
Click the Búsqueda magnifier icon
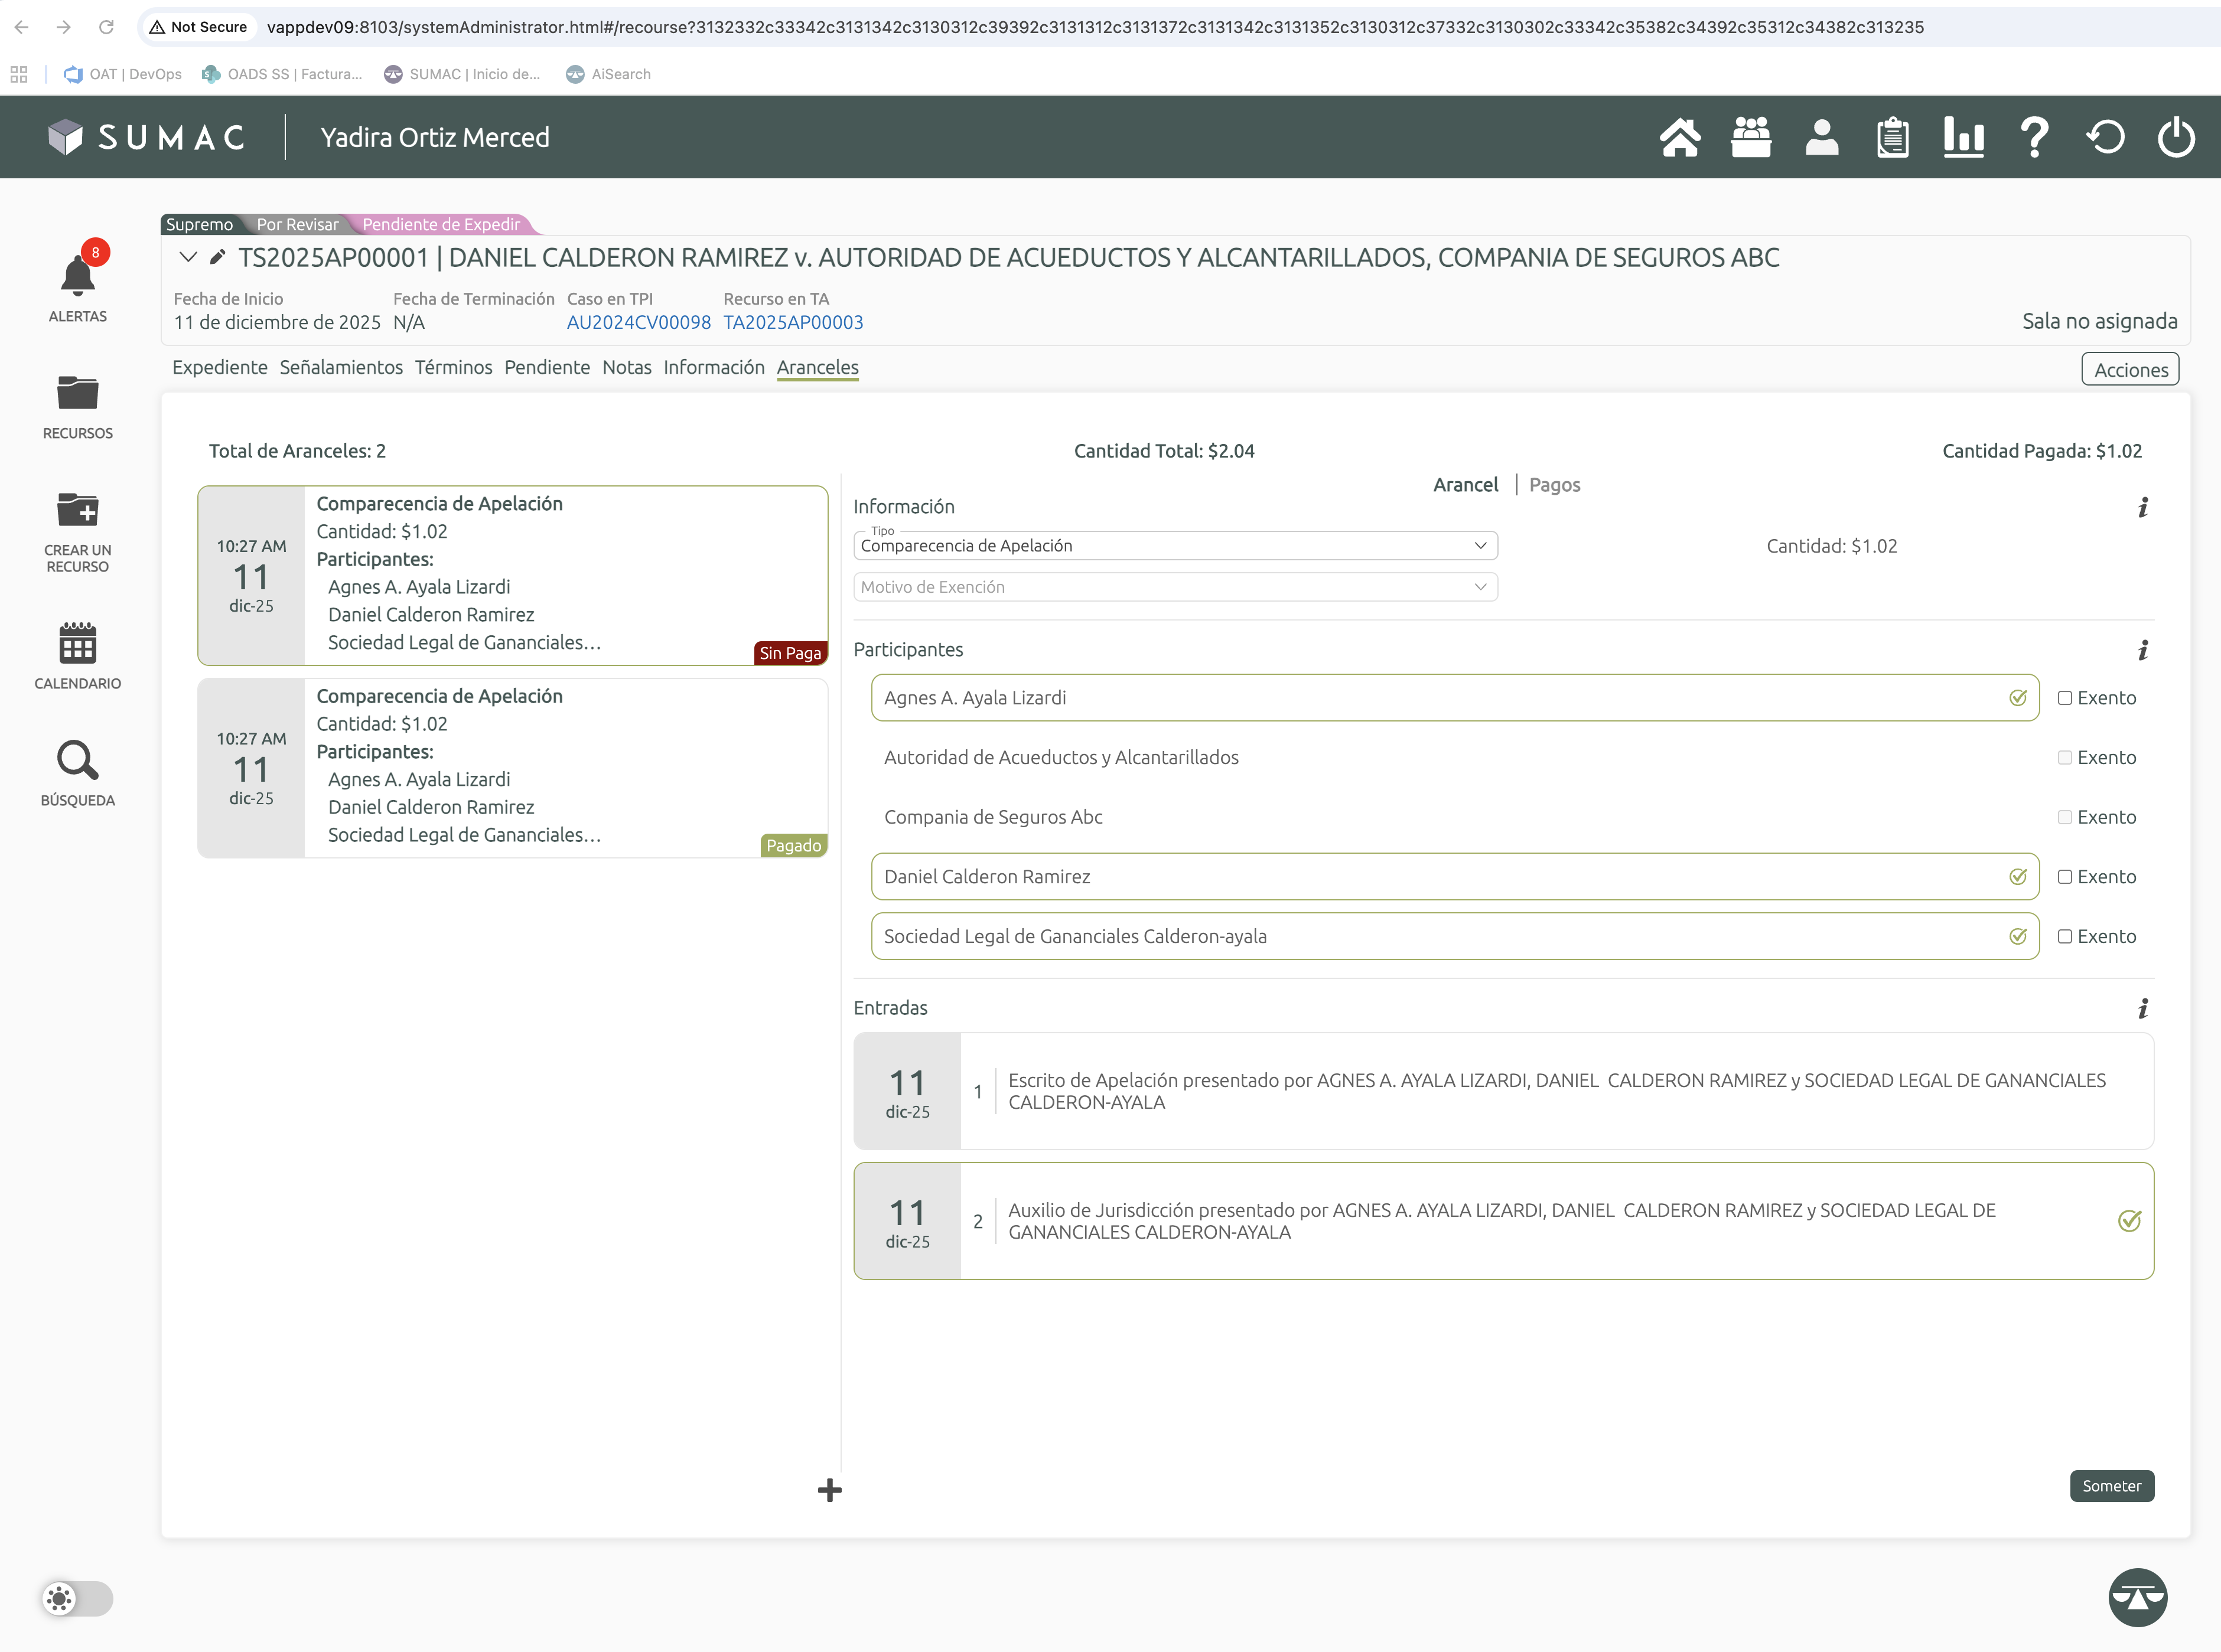[77, 760]
